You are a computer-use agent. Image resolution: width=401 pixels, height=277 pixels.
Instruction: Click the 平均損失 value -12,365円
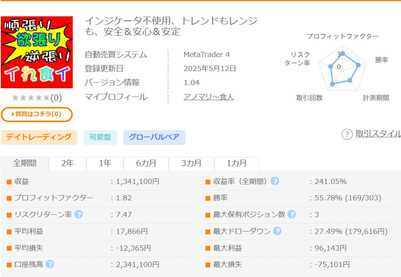pyautogui.click(x=134, y=248)
